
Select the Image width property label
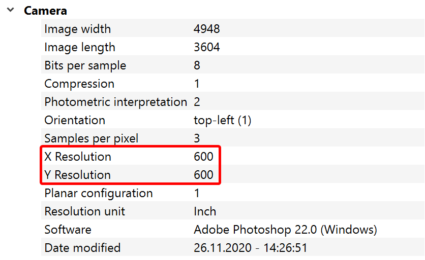[x=77, y=29]
